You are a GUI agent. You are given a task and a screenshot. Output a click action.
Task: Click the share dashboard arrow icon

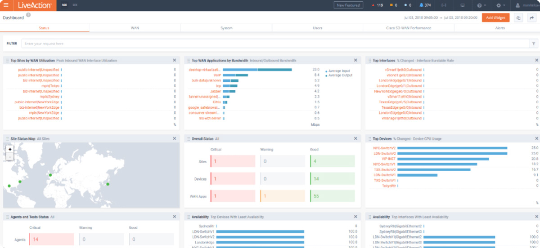pyautogui.click(x=531, y=18)
